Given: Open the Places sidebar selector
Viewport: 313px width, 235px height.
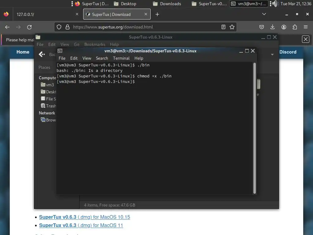Looking at the screenshot, I should pyautogui.click(x=44, y=67).
